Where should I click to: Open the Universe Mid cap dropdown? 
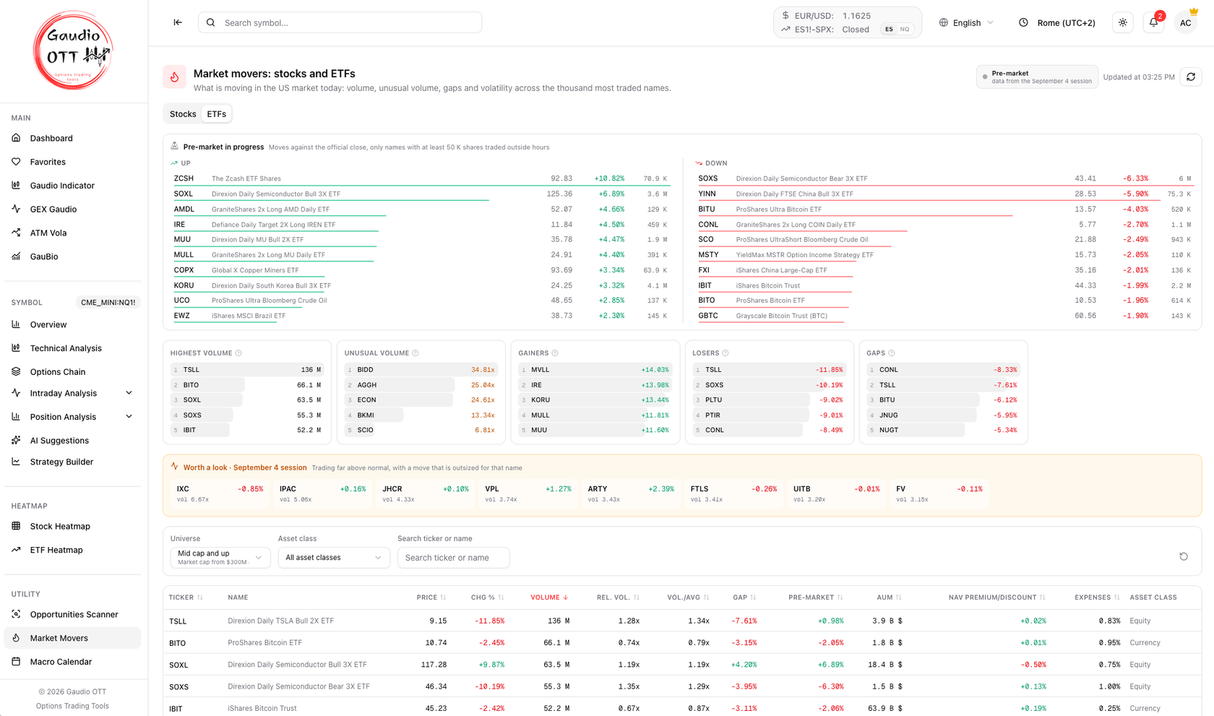(220, 557)
